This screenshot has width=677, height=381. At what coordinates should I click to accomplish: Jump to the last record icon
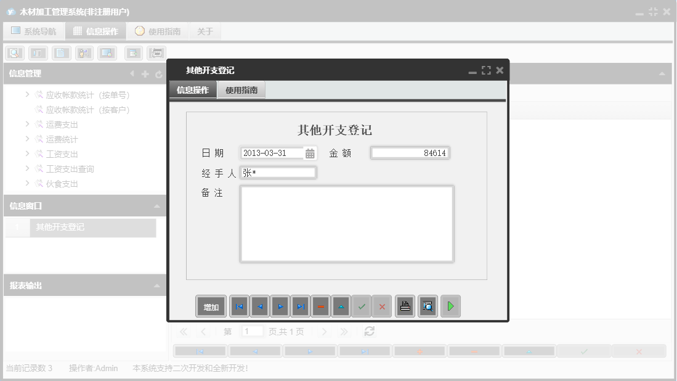pos(300,306)
